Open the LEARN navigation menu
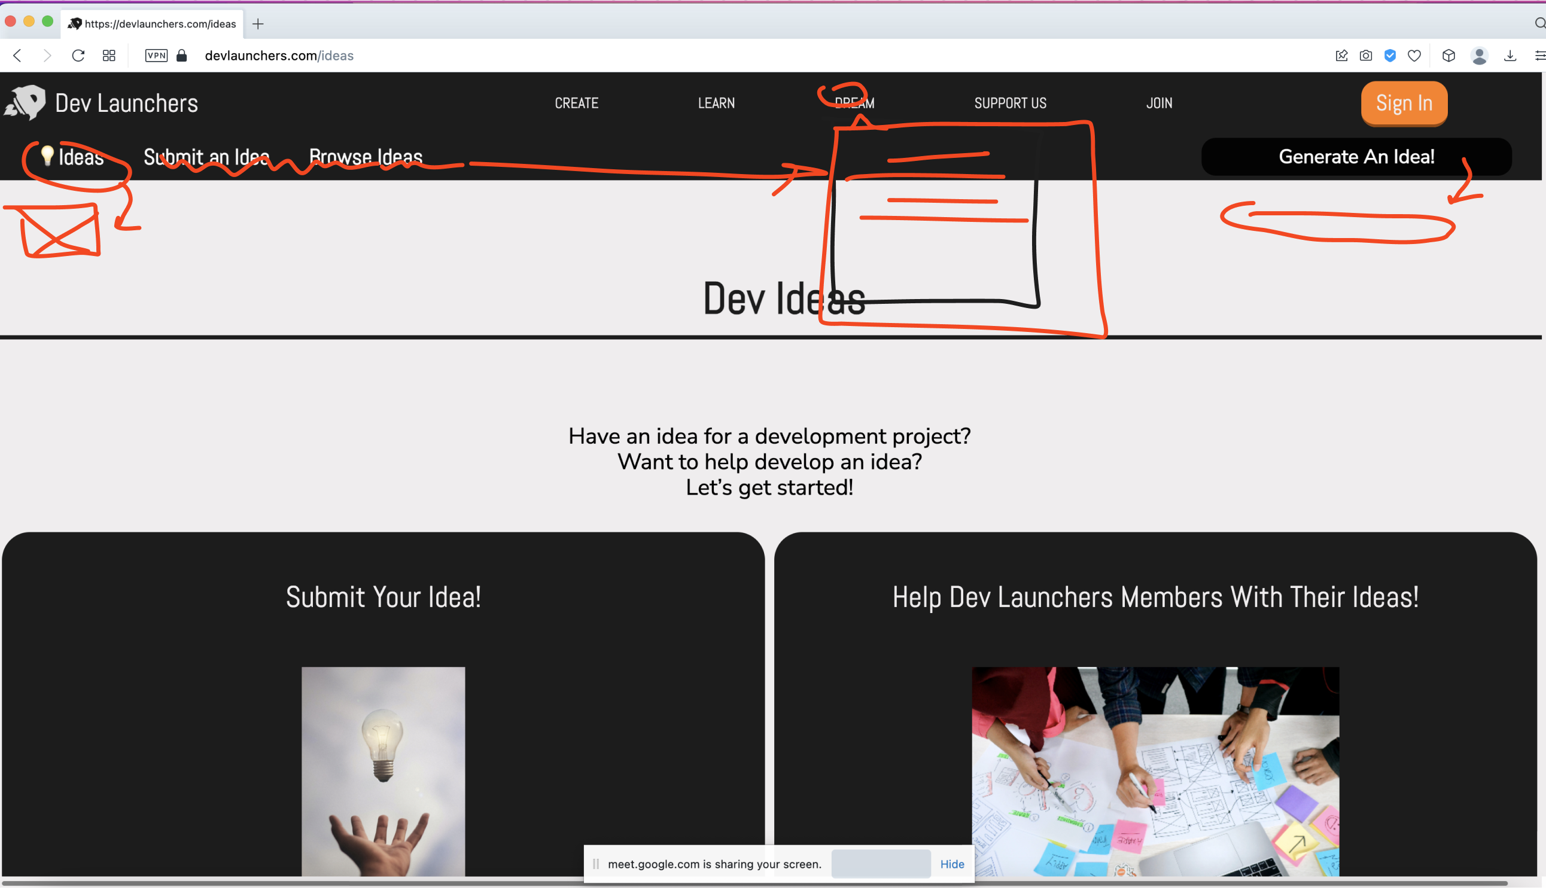Screen dimensions: 1546x890 (716, 103)
